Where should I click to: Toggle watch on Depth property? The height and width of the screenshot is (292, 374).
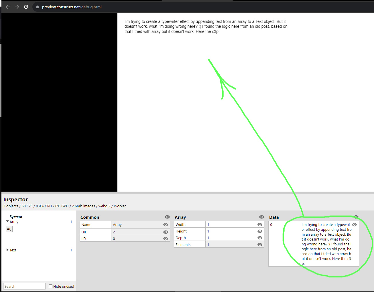pos(260,238)
